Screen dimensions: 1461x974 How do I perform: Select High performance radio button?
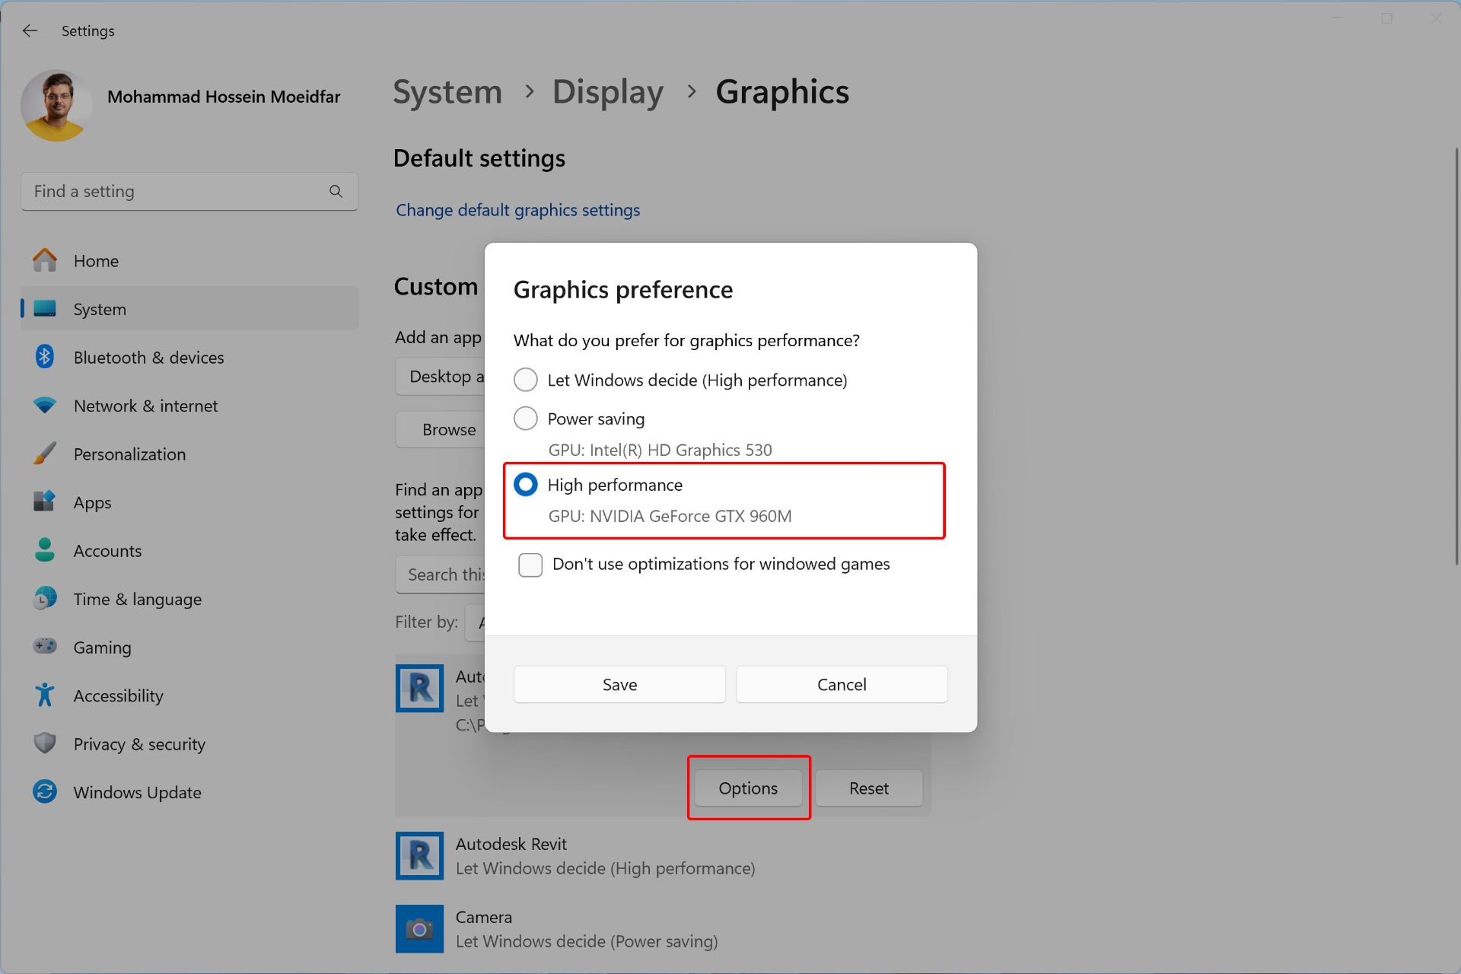pyautogui.click(x=526, y=485)
